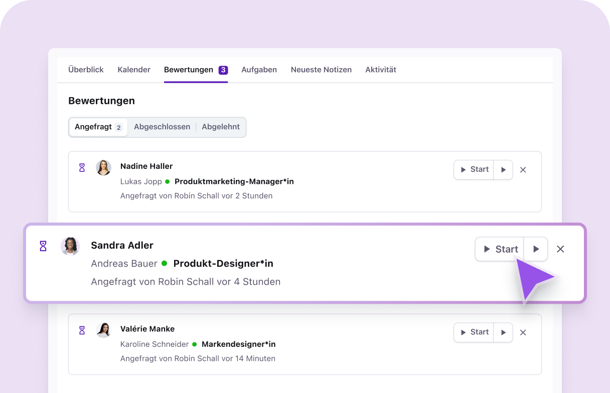
Task: Open Valérie Manke's profile avatar
Action: (x=104, y=330)
